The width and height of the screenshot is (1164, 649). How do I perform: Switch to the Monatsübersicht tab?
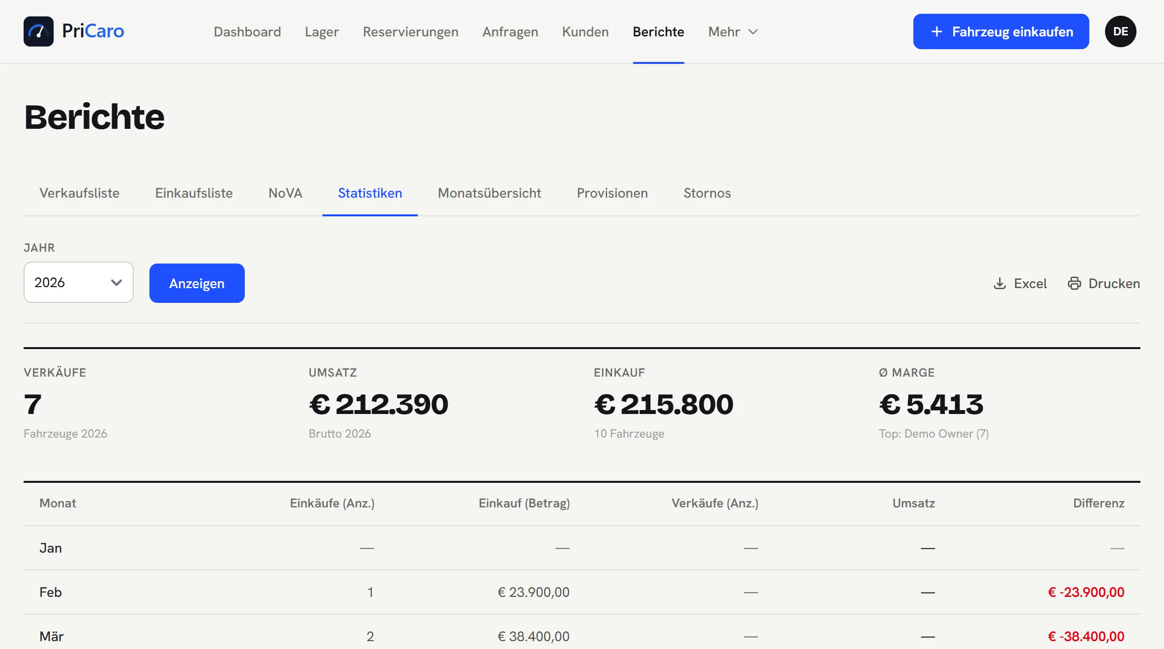tap(489, 193)
